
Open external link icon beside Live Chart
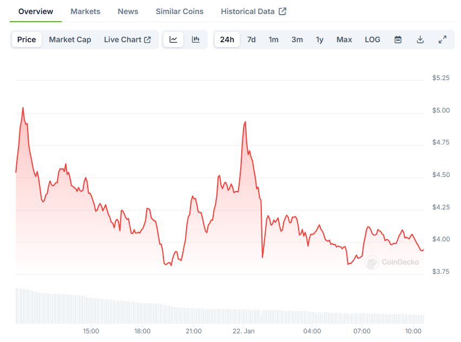click(x=148, y=40)
